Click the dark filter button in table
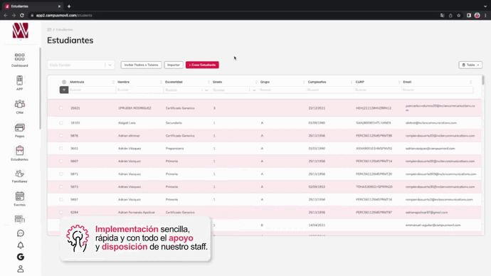 (x=64, y=90)
